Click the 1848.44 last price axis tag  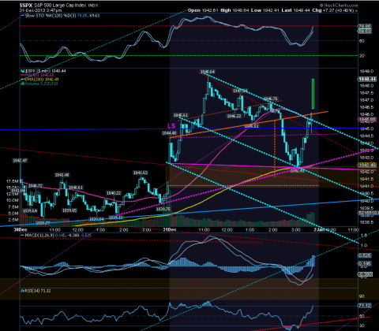point(368,79)
